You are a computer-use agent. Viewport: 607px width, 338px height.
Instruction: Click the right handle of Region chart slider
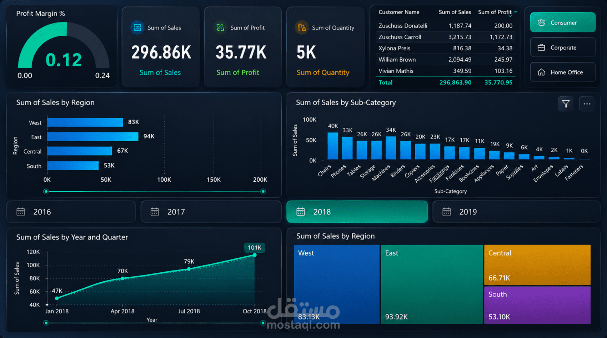click(x=263, y=192)
